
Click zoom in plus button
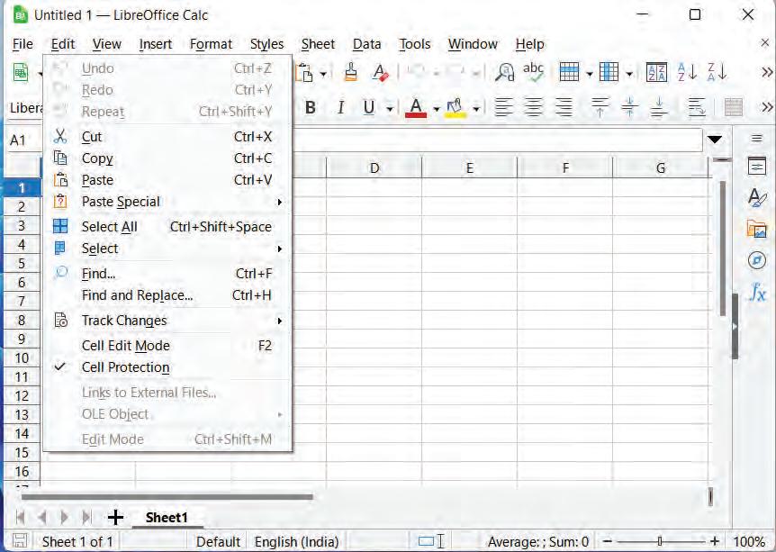[x=714, y=541]
